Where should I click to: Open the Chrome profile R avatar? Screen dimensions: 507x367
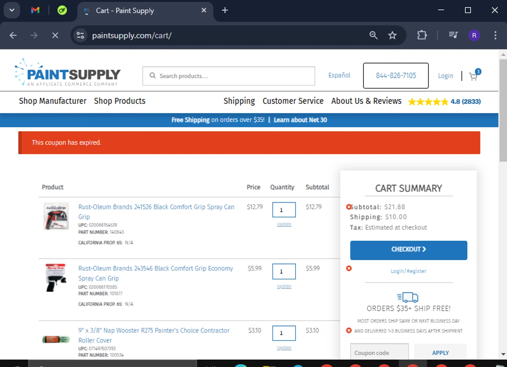pyautogui.click(x=474, y=35)
